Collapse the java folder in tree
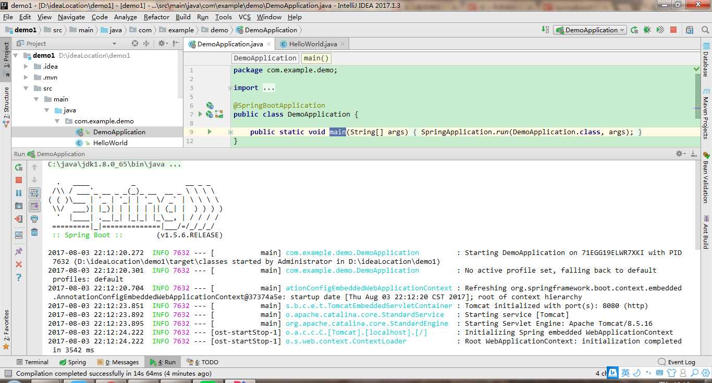This screenshot has height=383, width=712. tap(47, 110)
